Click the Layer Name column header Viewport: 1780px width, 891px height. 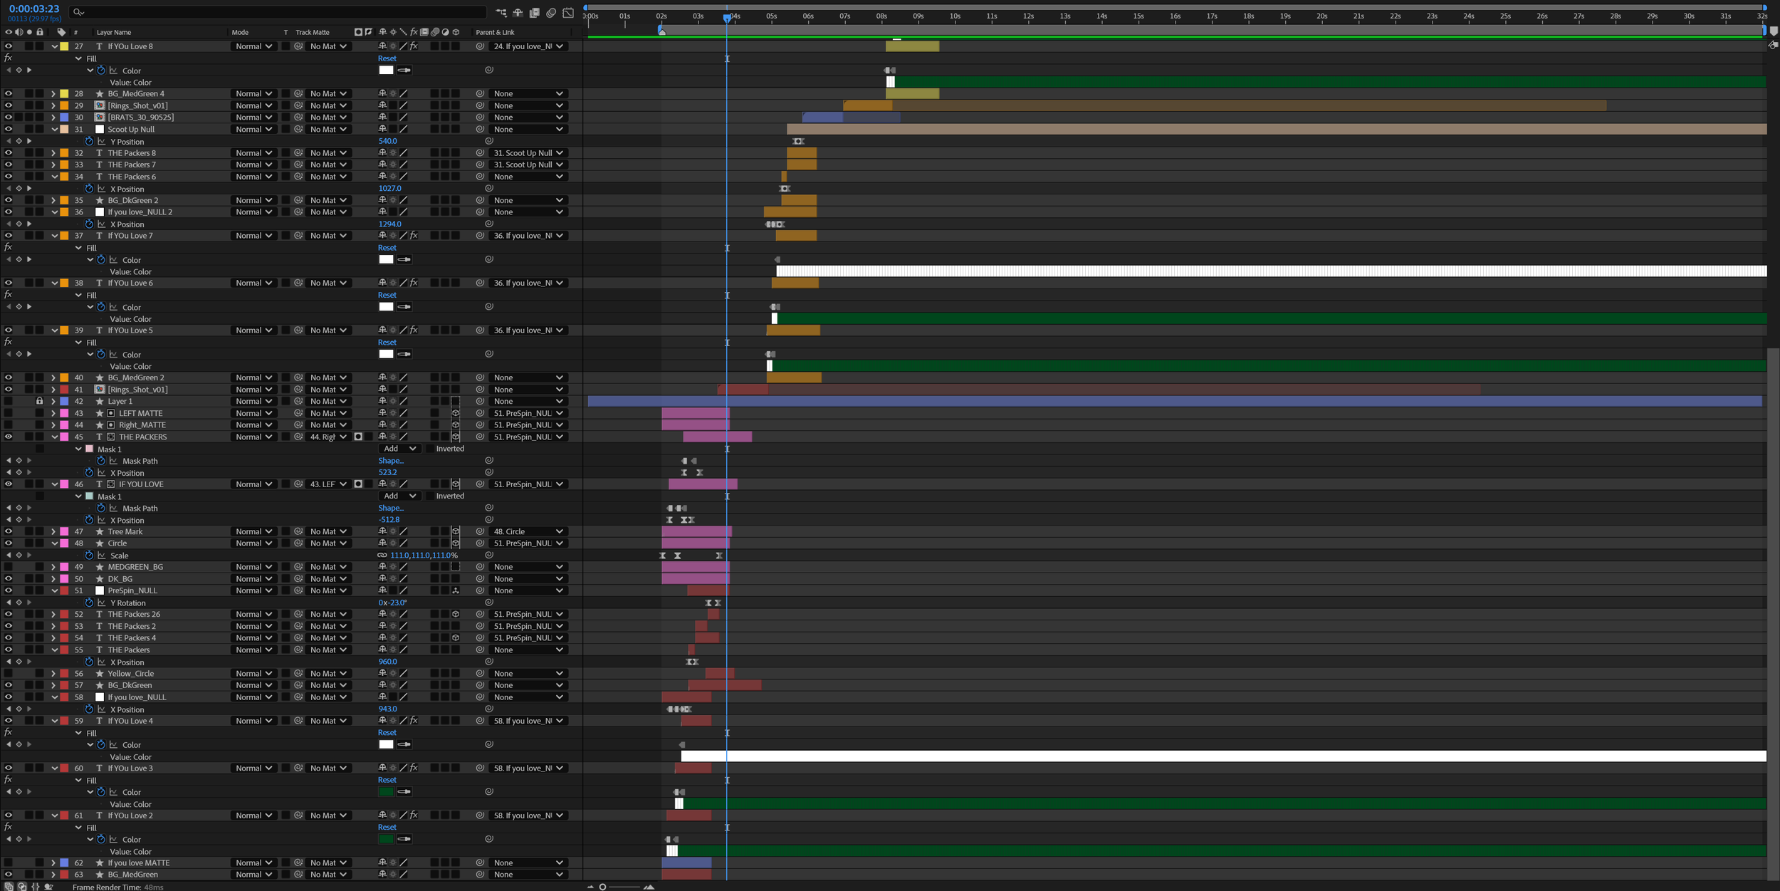pyautogui.click(x=114, y=32)
